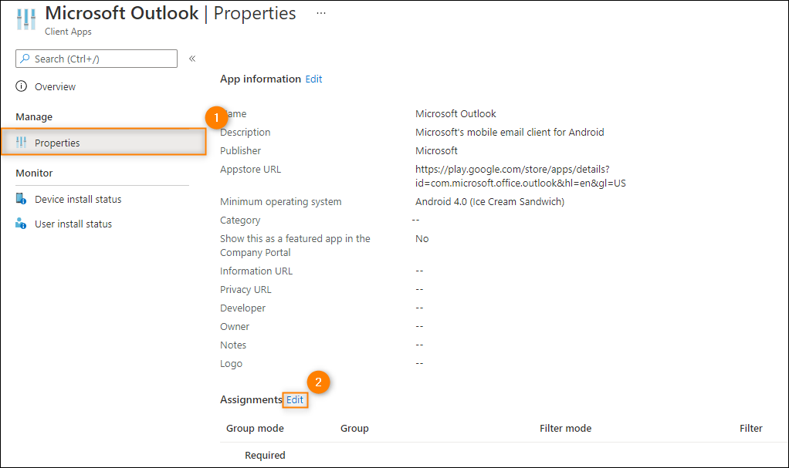The width and height of the screenshot is (789, 468).
Task: Click the Device install status icon
Action: click(x=21, y=199)
